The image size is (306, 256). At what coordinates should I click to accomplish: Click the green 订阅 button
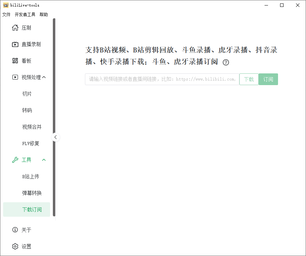(x=268, y=79)
